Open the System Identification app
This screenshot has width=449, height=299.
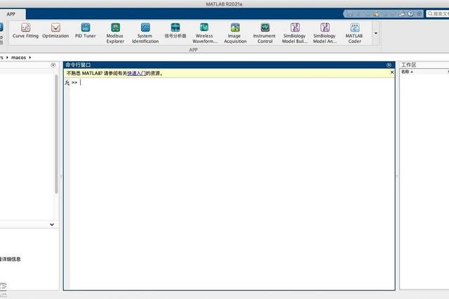(x=145, y=33)
